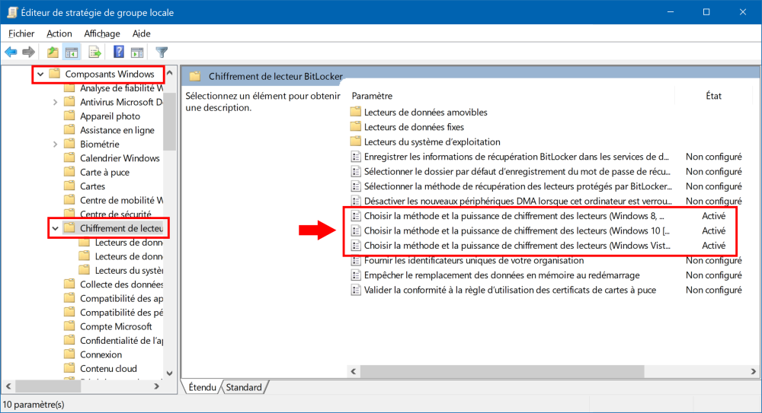Open the Action menu
The height and width of the screenshot is (413, 762).
59,33
